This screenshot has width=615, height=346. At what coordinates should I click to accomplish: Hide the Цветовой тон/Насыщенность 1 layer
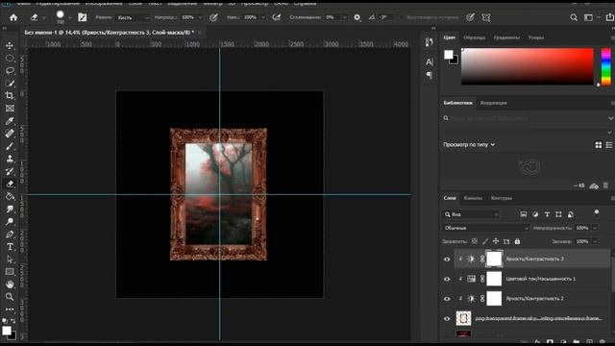coord(447,279)
